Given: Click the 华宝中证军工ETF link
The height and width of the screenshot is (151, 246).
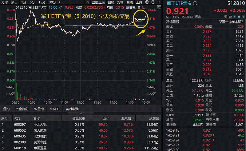Looking at the screenshot, I should [x=231, y=22].
